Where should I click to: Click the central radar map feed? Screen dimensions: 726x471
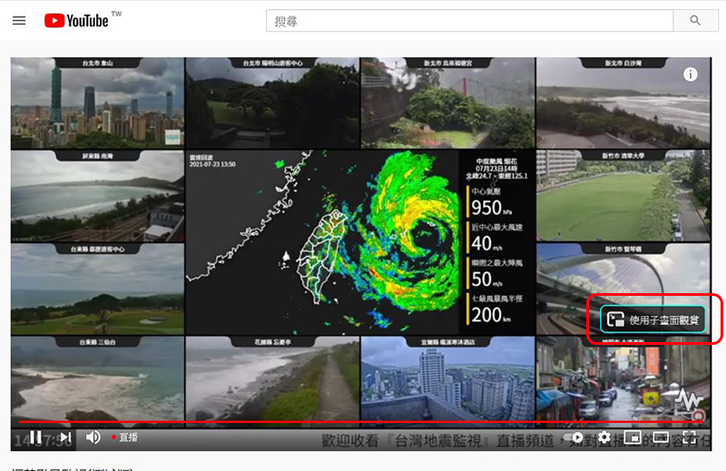click(x=359, y=242)
